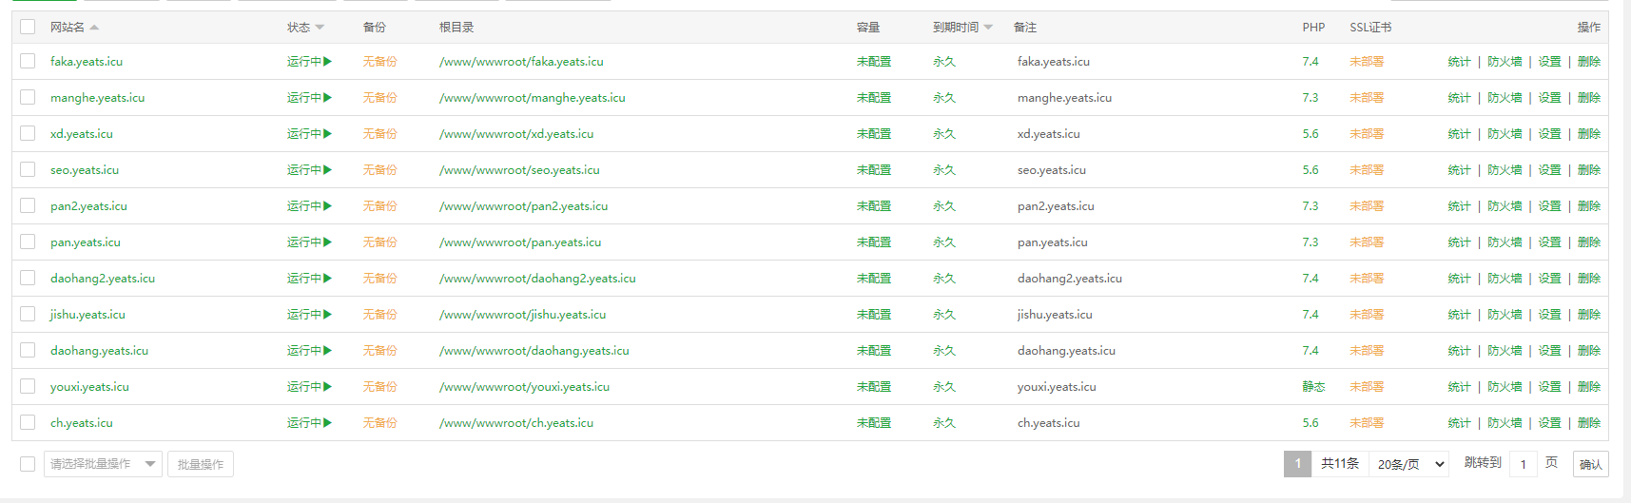Click 无备份 for youxi.yeats.icu
The image size is (1631, 503).
(379, 387)
